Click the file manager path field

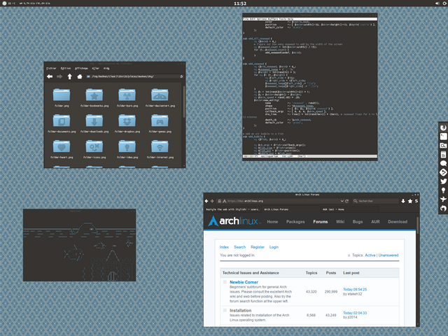tap(134, 76)
